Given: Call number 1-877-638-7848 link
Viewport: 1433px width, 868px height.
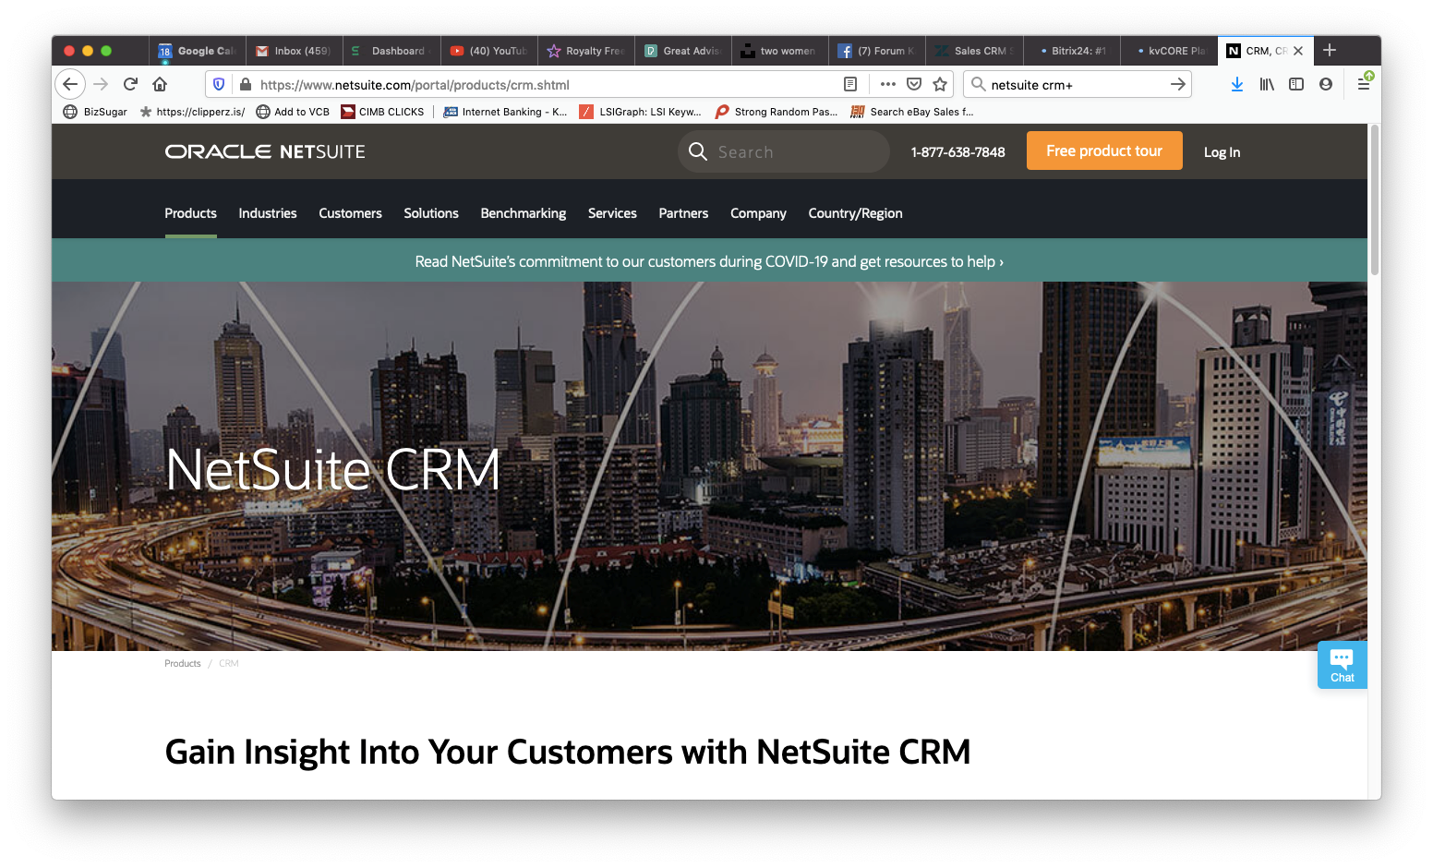Looking at the screenshot, I should [957, 152].
